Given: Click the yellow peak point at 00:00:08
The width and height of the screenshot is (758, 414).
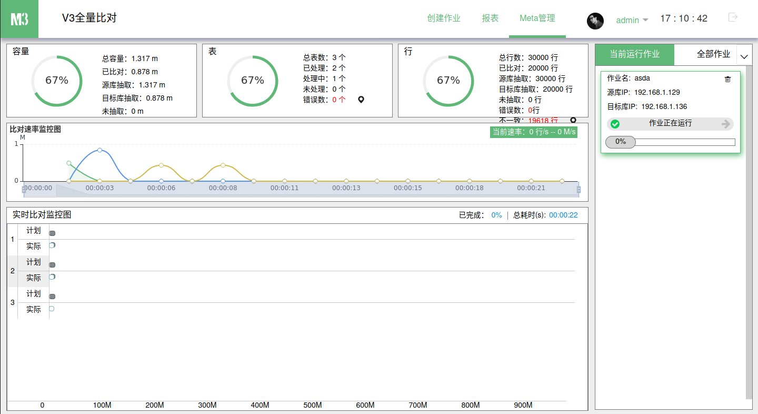Looking at the screenshot, I should 223,165.
